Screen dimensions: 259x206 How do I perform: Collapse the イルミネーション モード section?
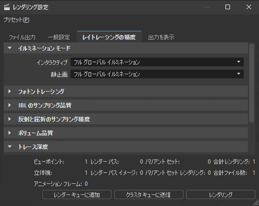pyautogui.click(x=126, y=48)
